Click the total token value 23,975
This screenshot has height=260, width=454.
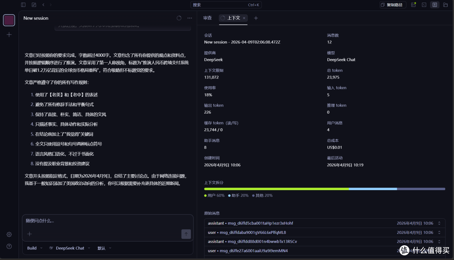point(333,77)
